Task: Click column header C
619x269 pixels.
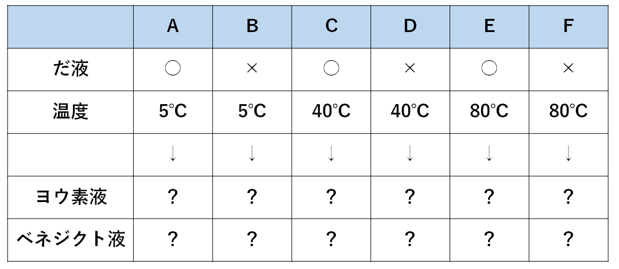Action: coord(331,26)
